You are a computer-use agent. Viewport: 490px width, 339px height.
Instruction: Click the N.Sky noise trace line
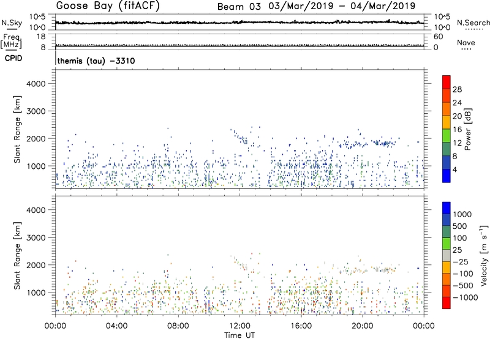(239, 23)
